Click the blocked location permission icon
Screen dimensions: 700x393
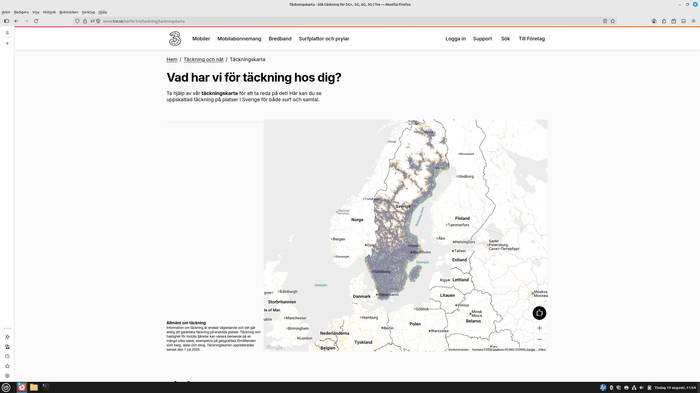pos(98,21)
